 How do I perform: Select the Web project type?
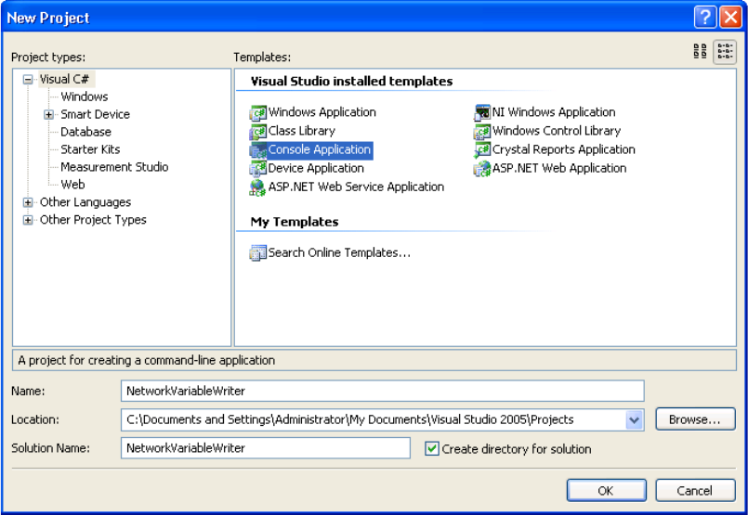[73, 185]
